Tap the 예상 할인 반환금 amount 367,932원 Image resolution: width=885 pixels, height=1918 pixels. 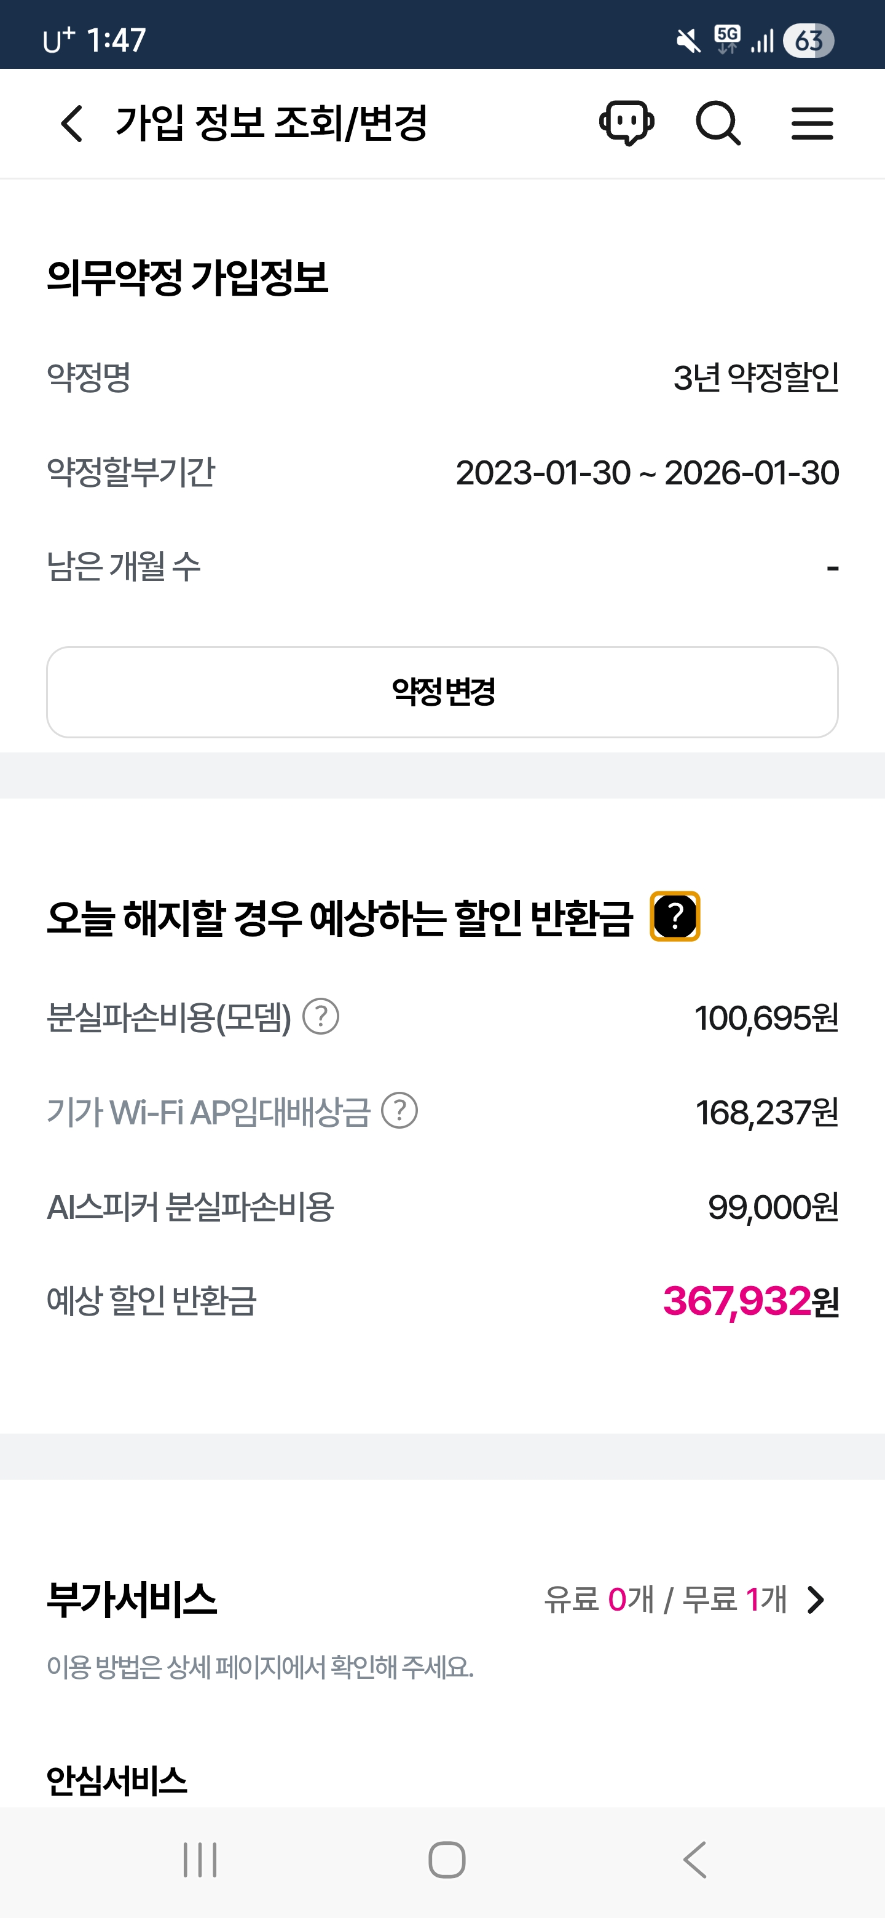(750, 1301)
